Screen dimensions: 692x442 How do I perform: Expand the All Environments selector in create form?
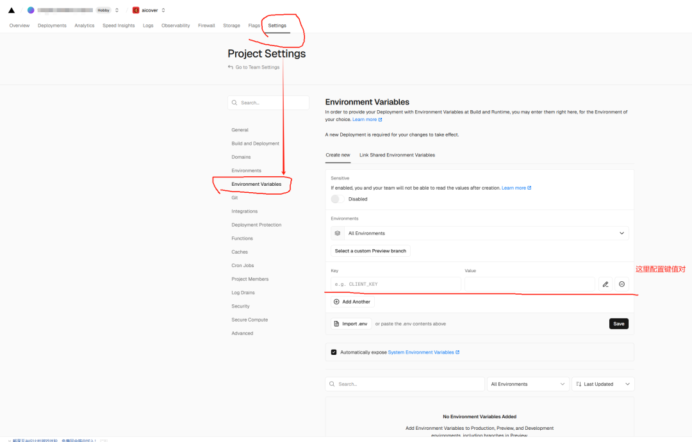pos(479,233)
